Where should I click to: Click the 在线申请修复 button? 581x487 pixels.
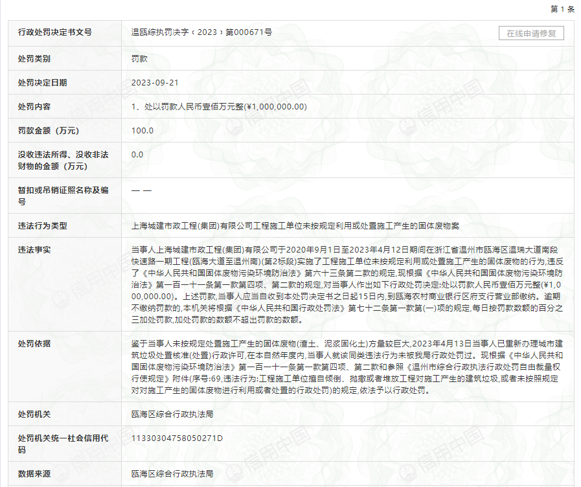(x=531, y=33)
